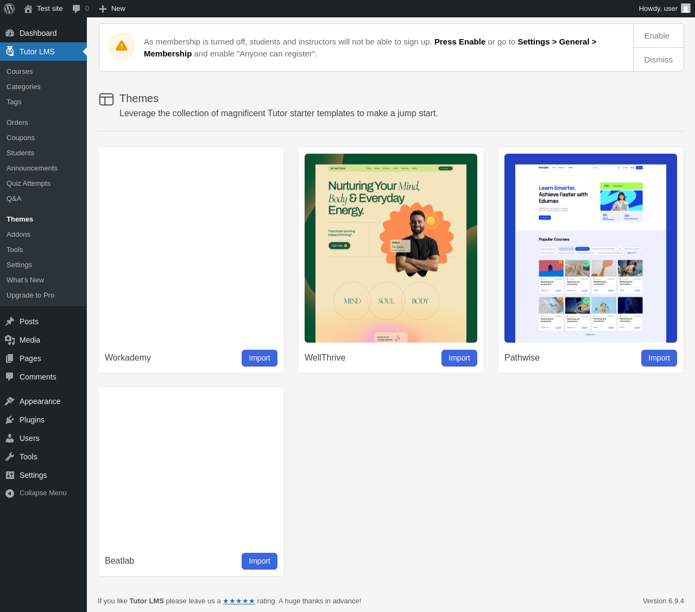This screenshot has width=695, height=612.
Task: Open Announcements submenu item
Action: pyautogui.click(x=32, y=168)
